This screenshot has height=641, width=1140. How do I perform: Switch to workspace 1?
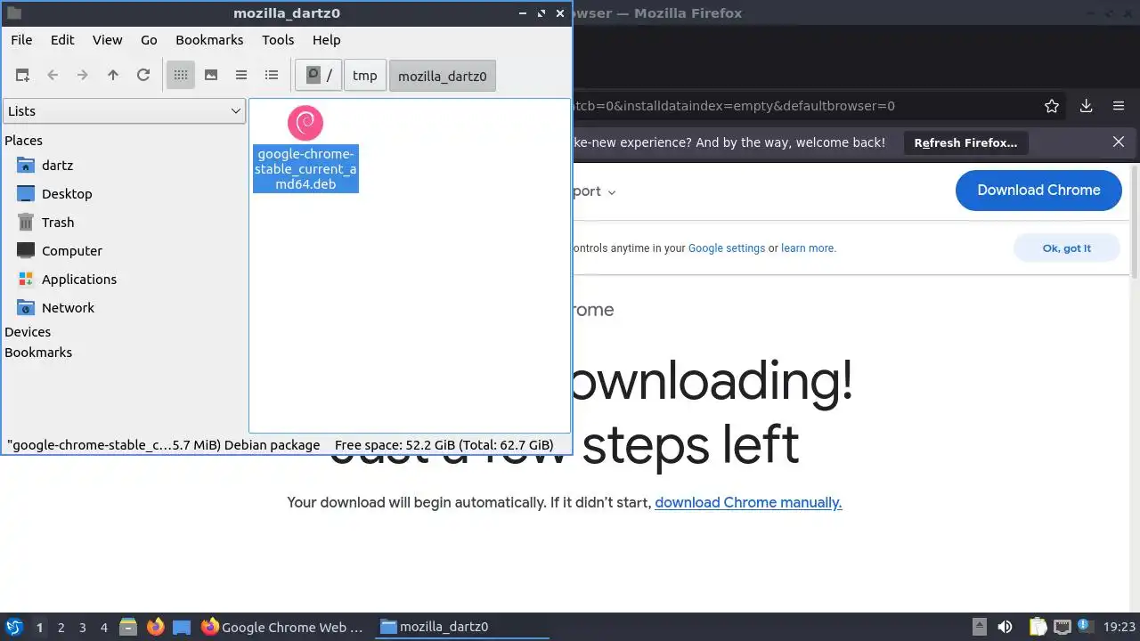39,628
